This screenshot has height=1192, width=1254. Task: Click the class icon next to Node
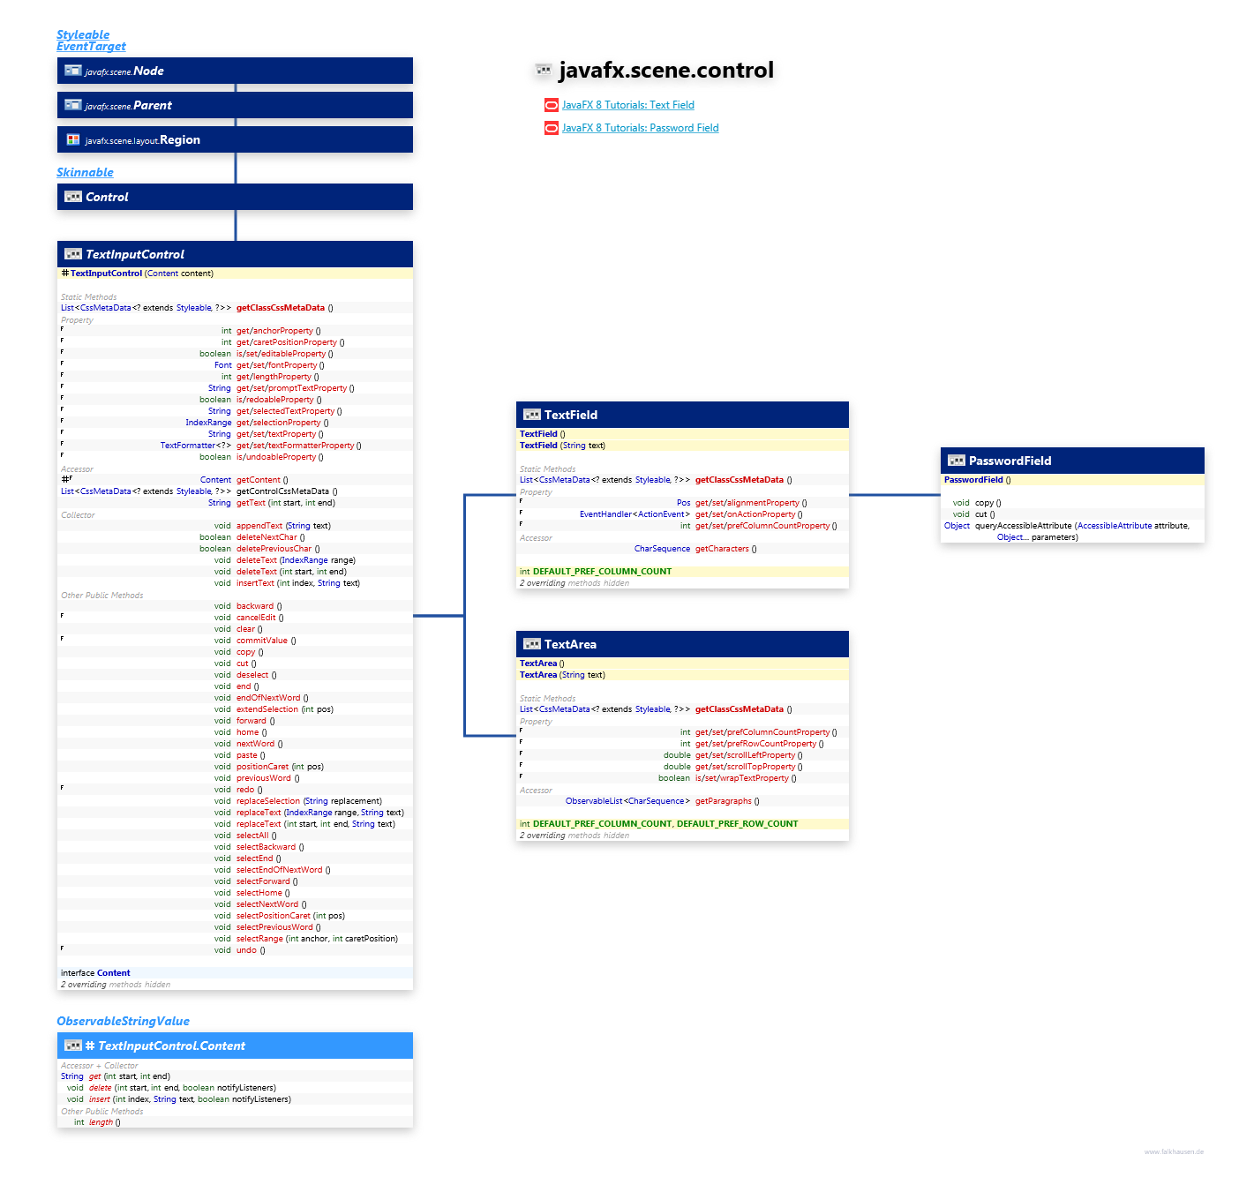[73, 71]
